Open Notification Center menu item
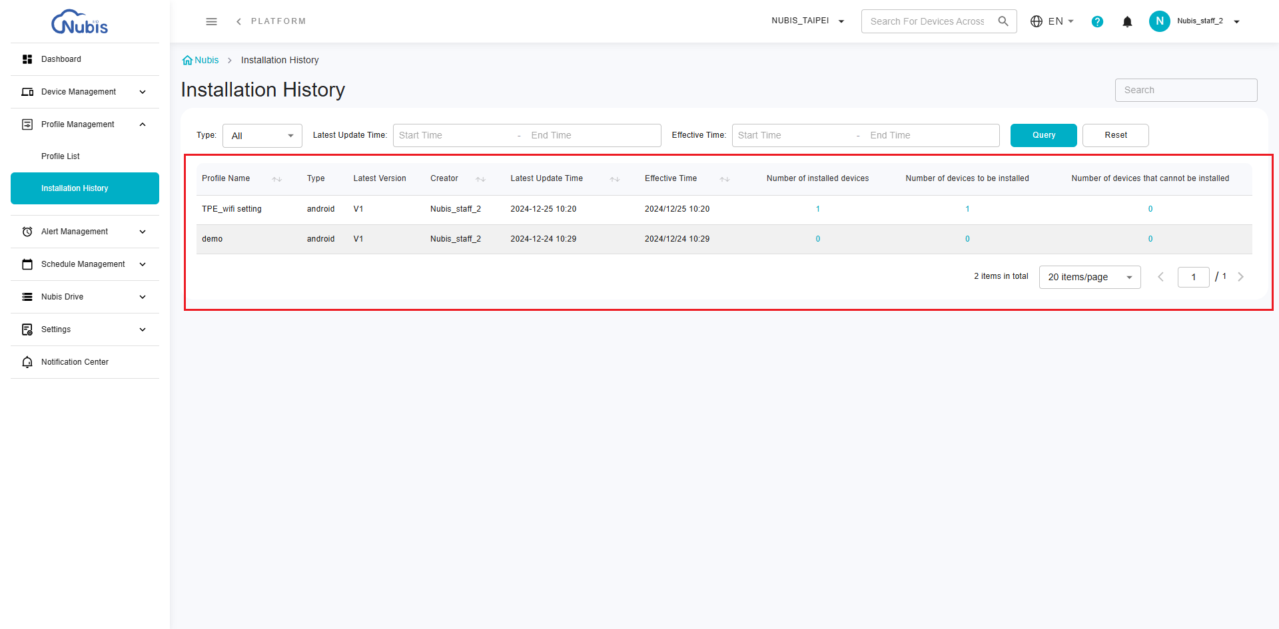1279x629 pixels. point(75,362)
